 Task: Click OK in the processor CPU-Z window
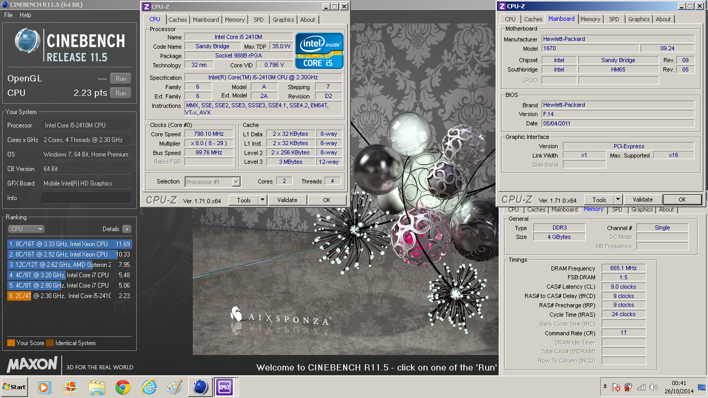327,200
